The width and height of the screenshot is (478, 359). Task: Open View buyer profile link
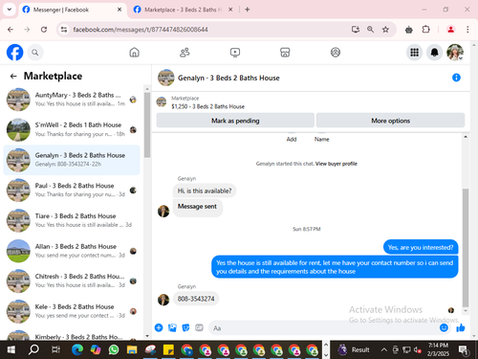pyautogui.click(x=337, y=164)
